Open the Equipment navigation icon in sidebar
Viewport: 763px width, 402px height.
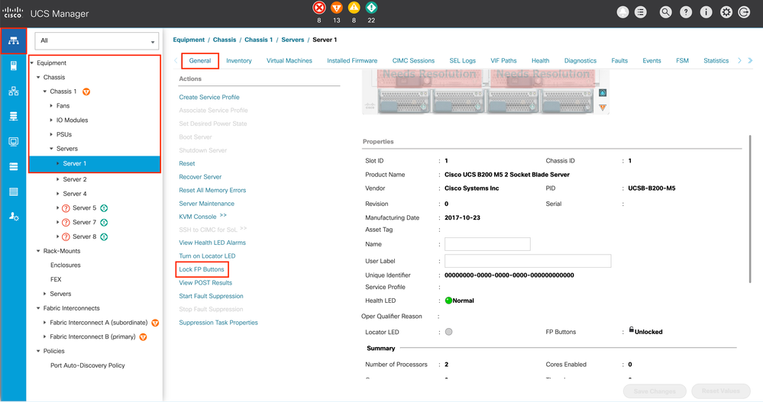(14, 41)
